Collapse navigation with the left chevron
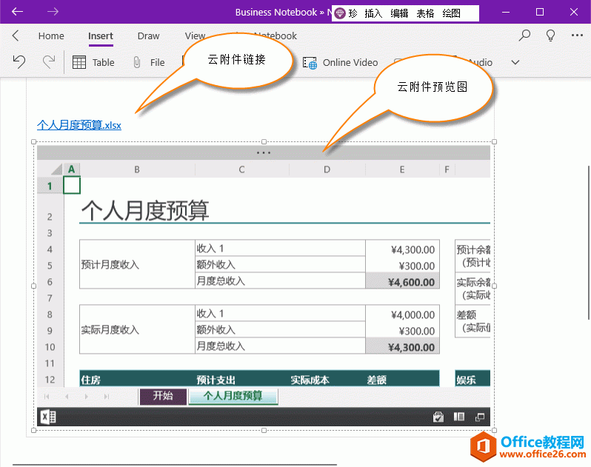Image resolution: width=591 pixels, height=467 pixels. click(16, 36)
